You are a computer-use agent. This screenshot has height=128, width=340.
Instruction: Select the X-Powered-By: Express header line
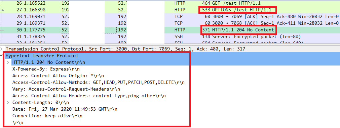(x=46, y=69)
